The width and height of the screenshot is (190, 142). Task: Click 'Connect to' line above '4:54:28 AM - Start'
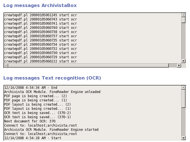tap(40, 134)
